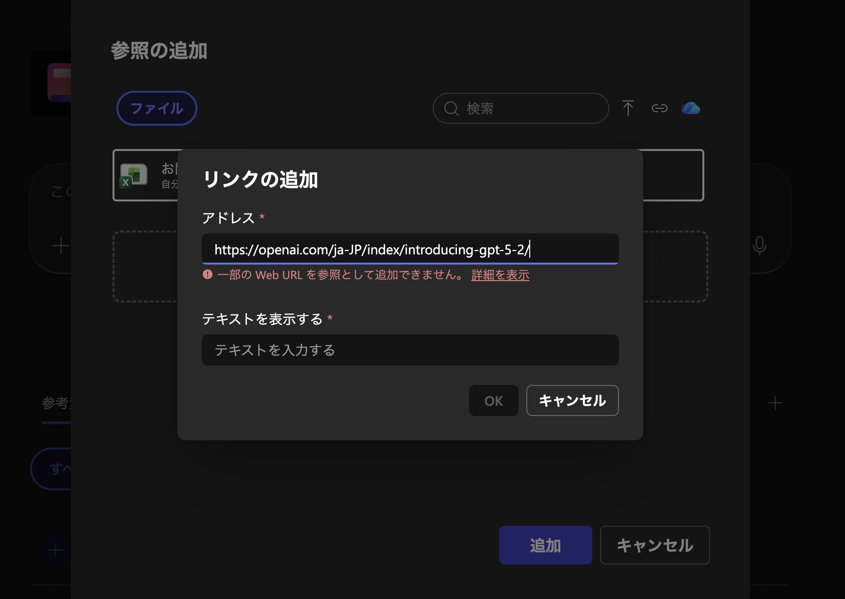
Task: Click the Excel file icon
Action: [x=133, y=176]
